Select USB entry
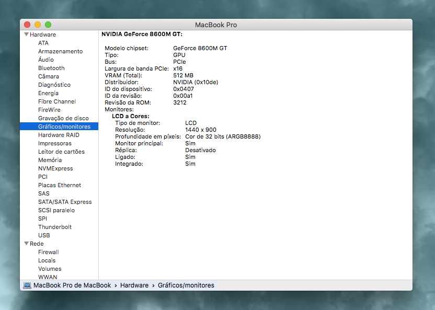 tap(44, 235)
